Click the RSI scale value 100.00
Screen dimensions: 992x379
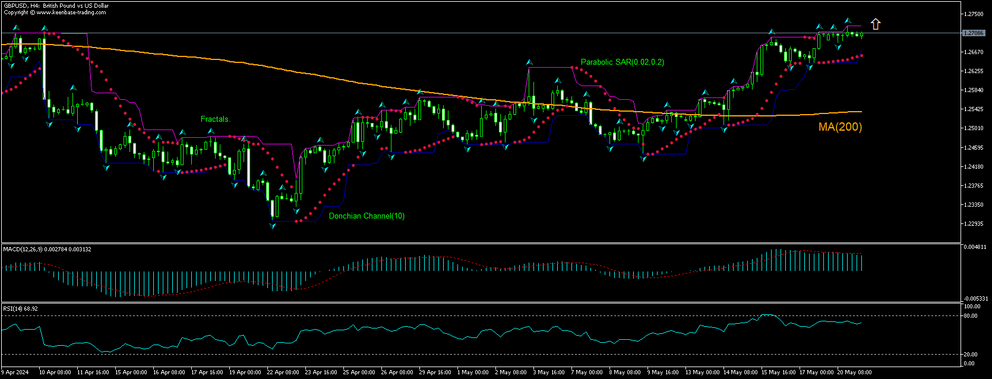coord(972,307)
